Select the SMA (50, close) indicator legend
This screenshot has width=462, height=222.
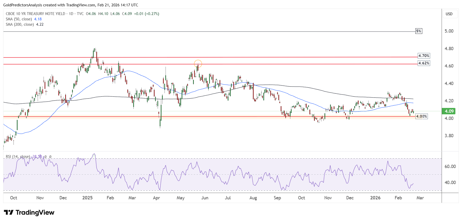[x=19, y=19]
